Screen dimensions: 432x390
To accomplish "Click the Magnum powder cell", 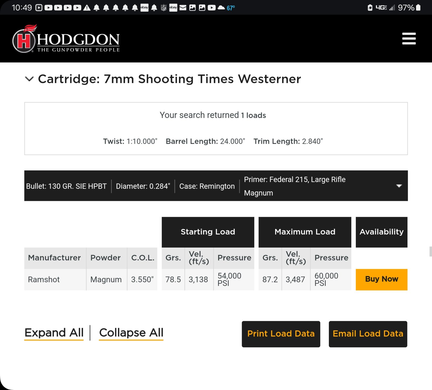I will coord(107,280).
